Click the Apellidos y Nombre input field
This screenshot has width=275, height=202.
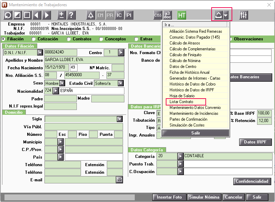(84, 60)
